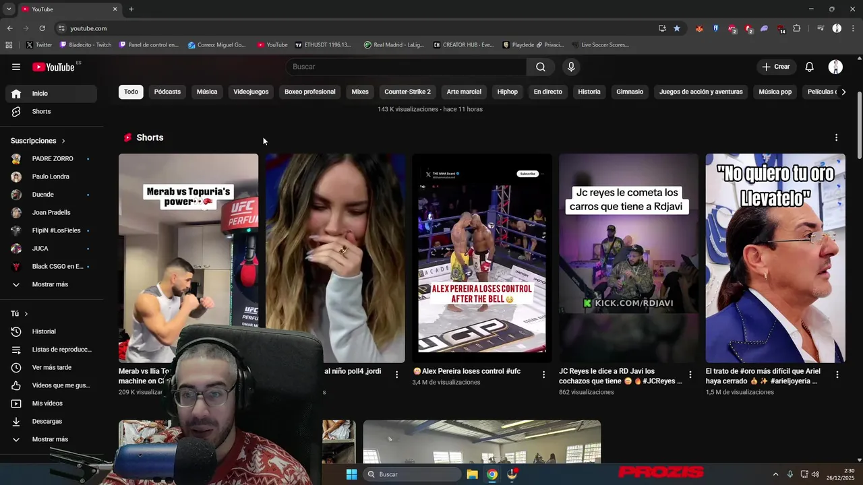This screenshot has width=863, height=485.
Task: Select the Videojuegos filter chip
Action: tap(251, 92)
